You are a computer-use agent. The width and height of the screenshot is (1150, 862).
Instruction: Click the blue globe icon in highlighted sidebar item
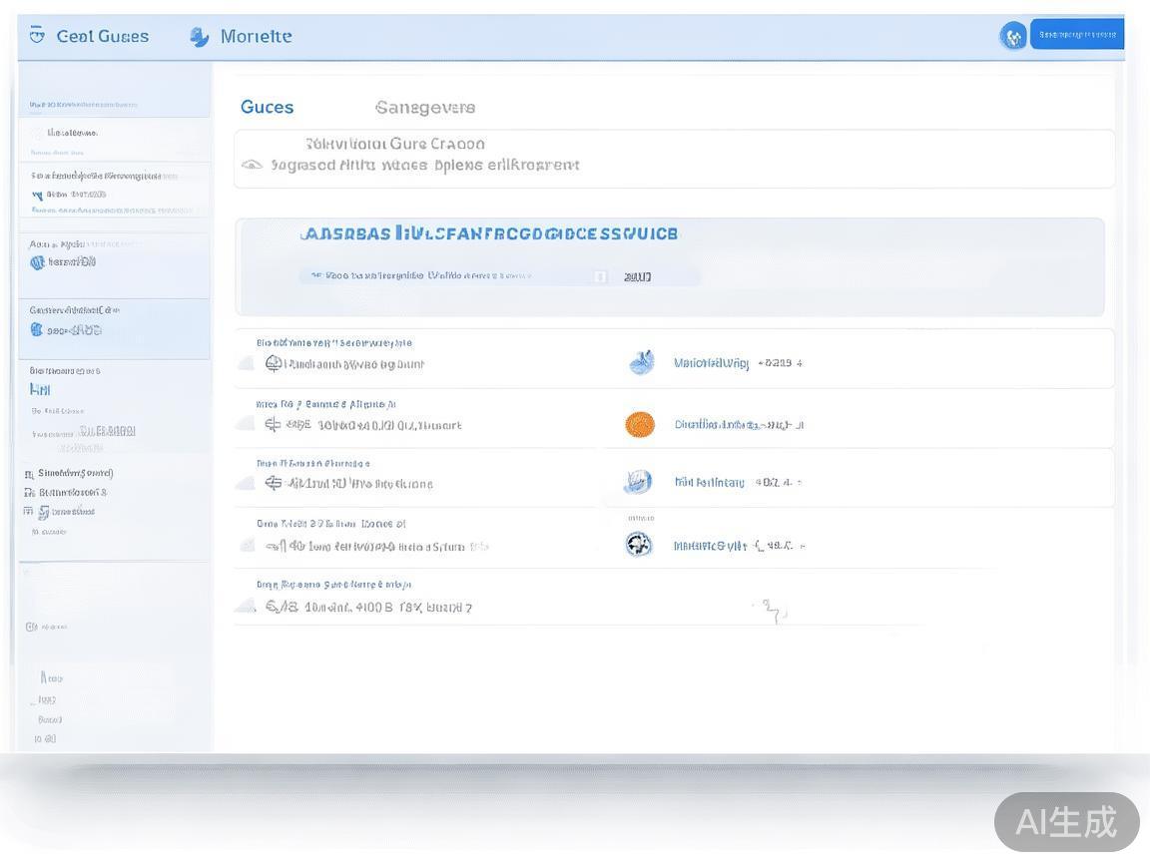(37, 329)
